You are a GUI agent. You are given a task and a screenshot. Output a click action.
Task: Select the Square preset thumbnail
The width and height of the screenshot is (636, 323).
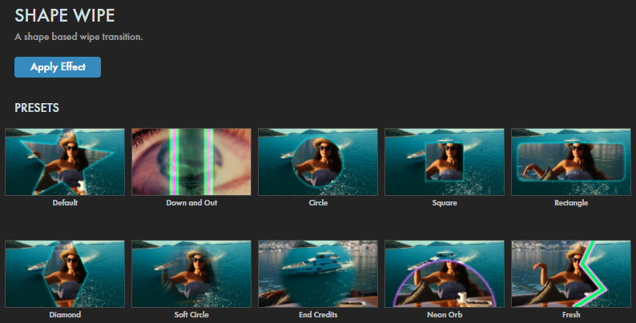(445, 162)
